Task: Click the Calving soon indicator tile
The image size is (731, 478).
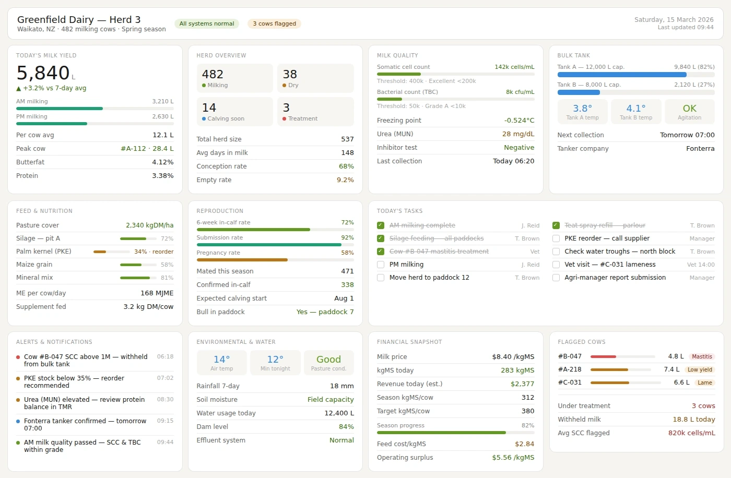Action: click(x=234, y=111)
